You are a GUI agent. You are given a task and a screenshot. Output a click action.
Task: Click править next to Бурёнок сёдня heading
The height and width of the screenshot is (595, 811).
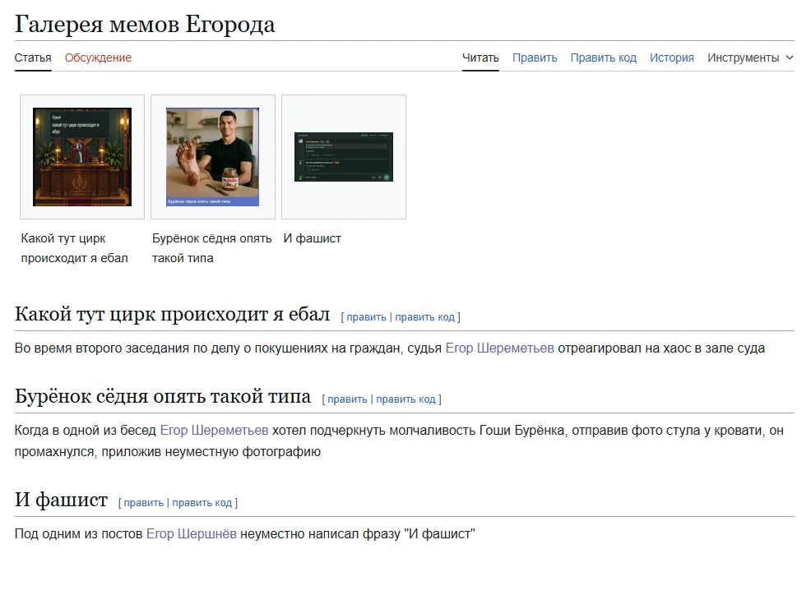pos(347,399)
